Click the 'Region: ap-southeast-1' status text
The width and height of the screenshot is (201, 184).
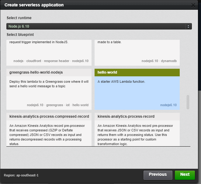click(21, 175)
